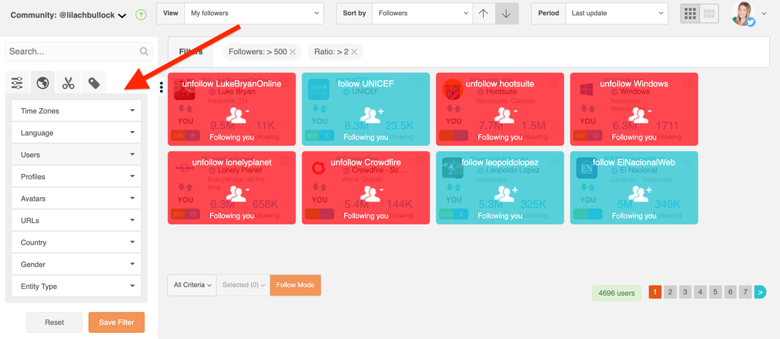Sort descending with the down arrow
This screenshot has height=339, width=780.
[507, 13]
